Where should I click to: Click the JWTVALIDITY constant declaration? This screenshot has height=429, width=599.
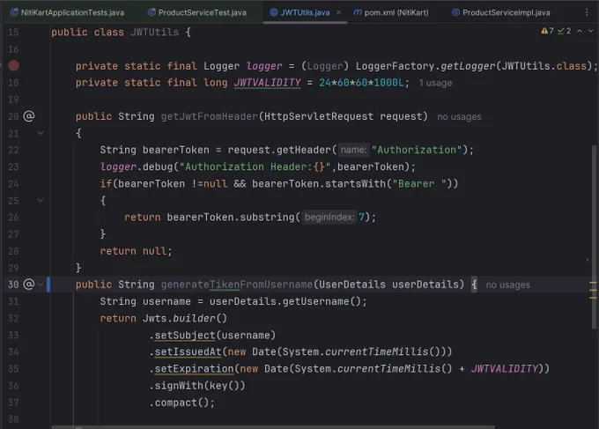click(268, 83)
